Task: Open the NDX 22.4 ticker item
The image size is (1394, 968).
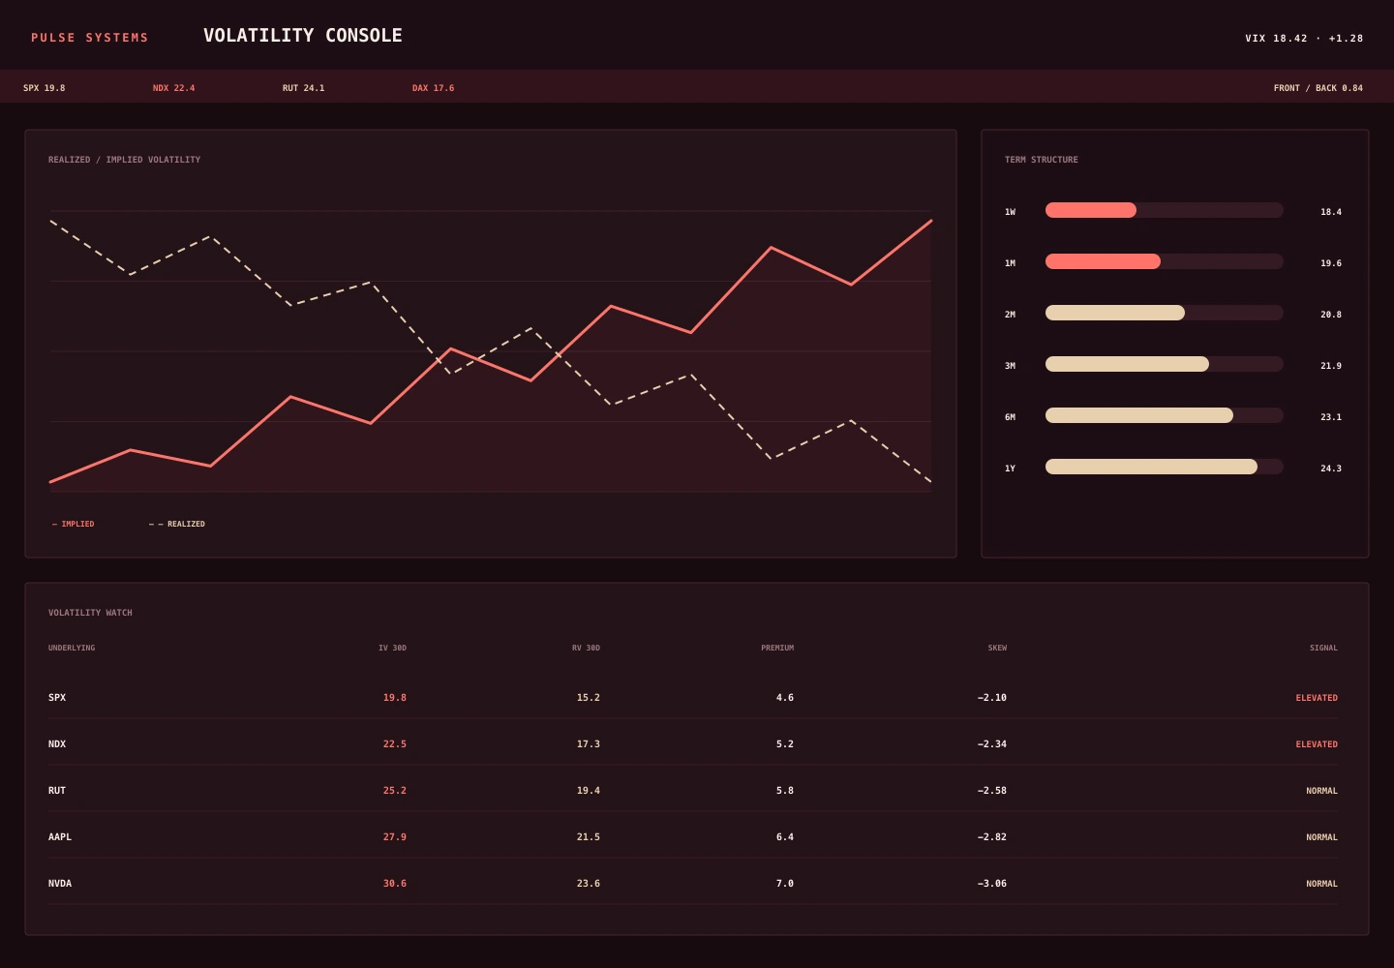Action: (174, 88)
